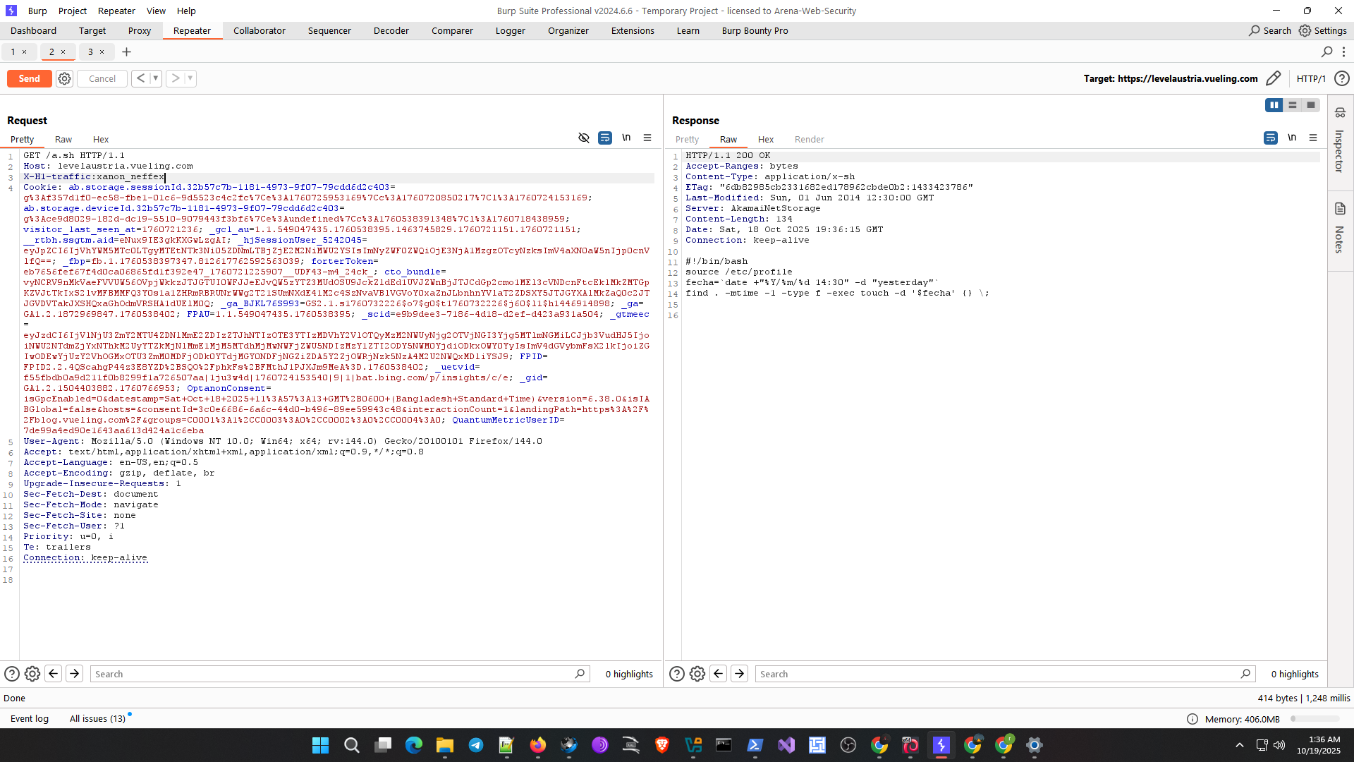The height and width of the screenshot is (762, 1354).
Task: Open request message editor hamburger menu
Action: pyautogui.click(x=647, y=138)
